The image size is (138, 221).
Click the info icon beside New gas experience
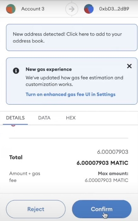point(16,71)
